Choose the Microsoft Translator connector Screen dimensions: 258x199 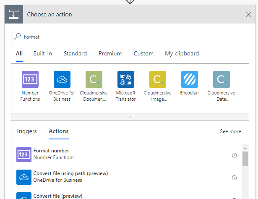click(x=126, y=79)
